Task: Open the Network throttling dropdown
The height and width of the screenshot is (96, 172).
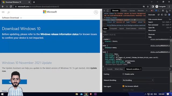Action: click(138, 80)
